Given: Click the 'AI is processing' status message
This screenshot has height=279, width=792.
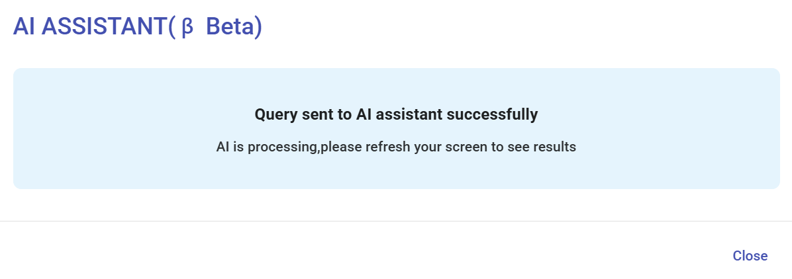Looking at the screenshot, I should tap(396, 147).
